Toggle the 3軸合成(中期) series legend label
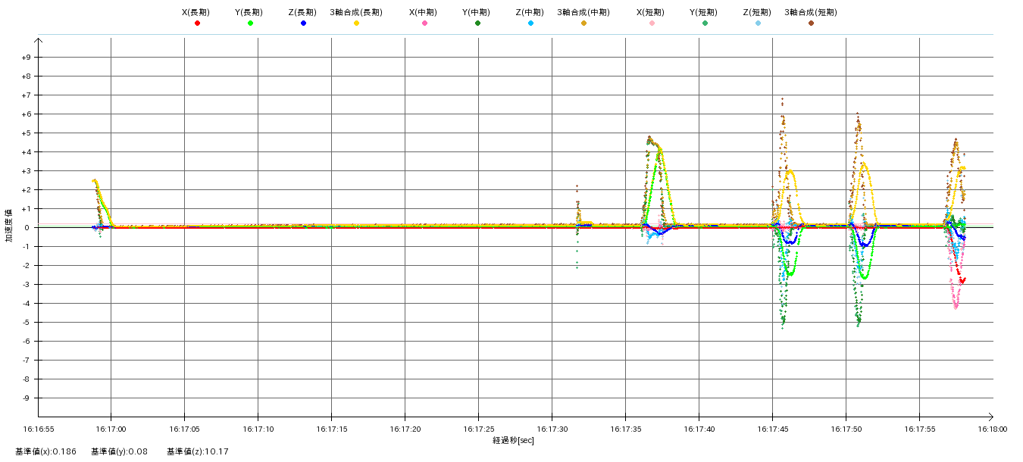 coord(583,13)
